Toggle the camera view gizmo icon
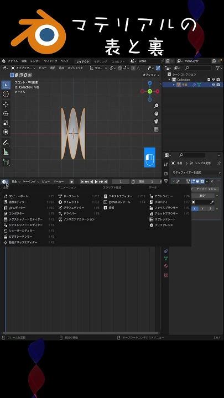Image resolution: width=224 pixels, height=398 pixels. pos(157,121)
